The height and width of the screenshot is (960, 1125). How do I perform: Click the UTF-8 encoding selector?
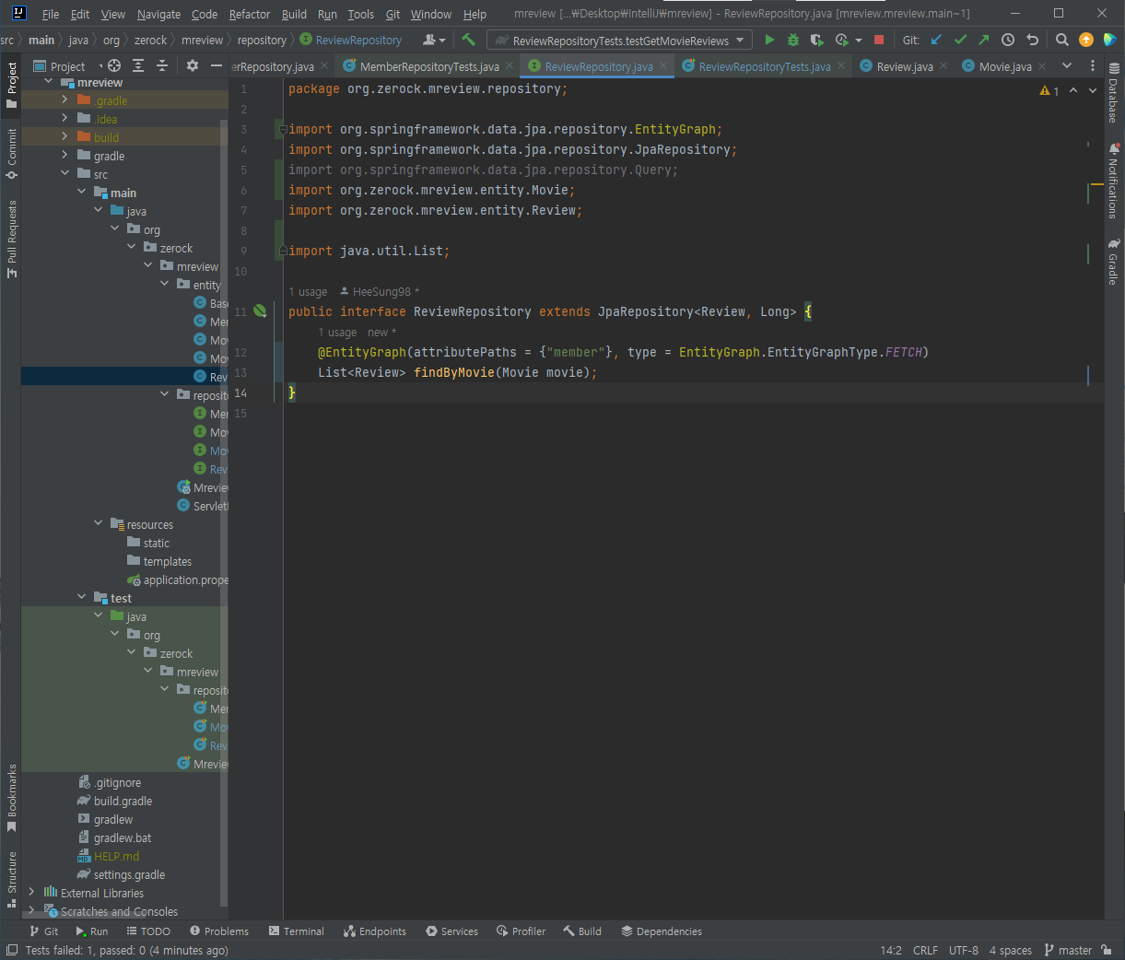(964, 950)
